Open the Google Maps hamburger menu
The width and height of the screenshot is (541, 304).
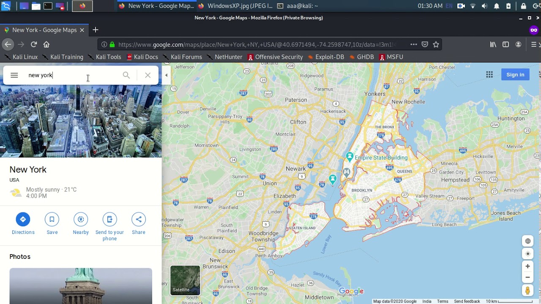(14, 75)
